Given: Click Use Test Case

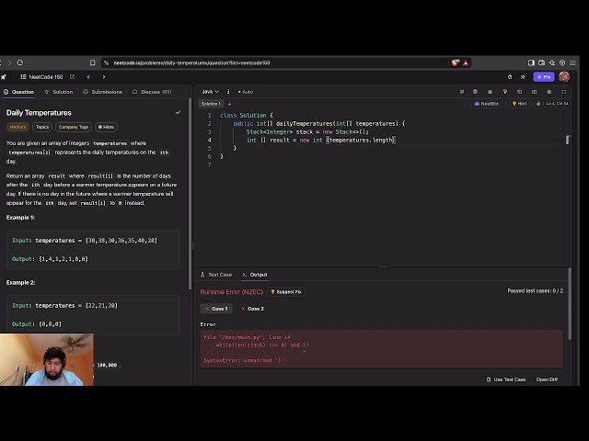Looking at the screenshot, I should point(505,379).
